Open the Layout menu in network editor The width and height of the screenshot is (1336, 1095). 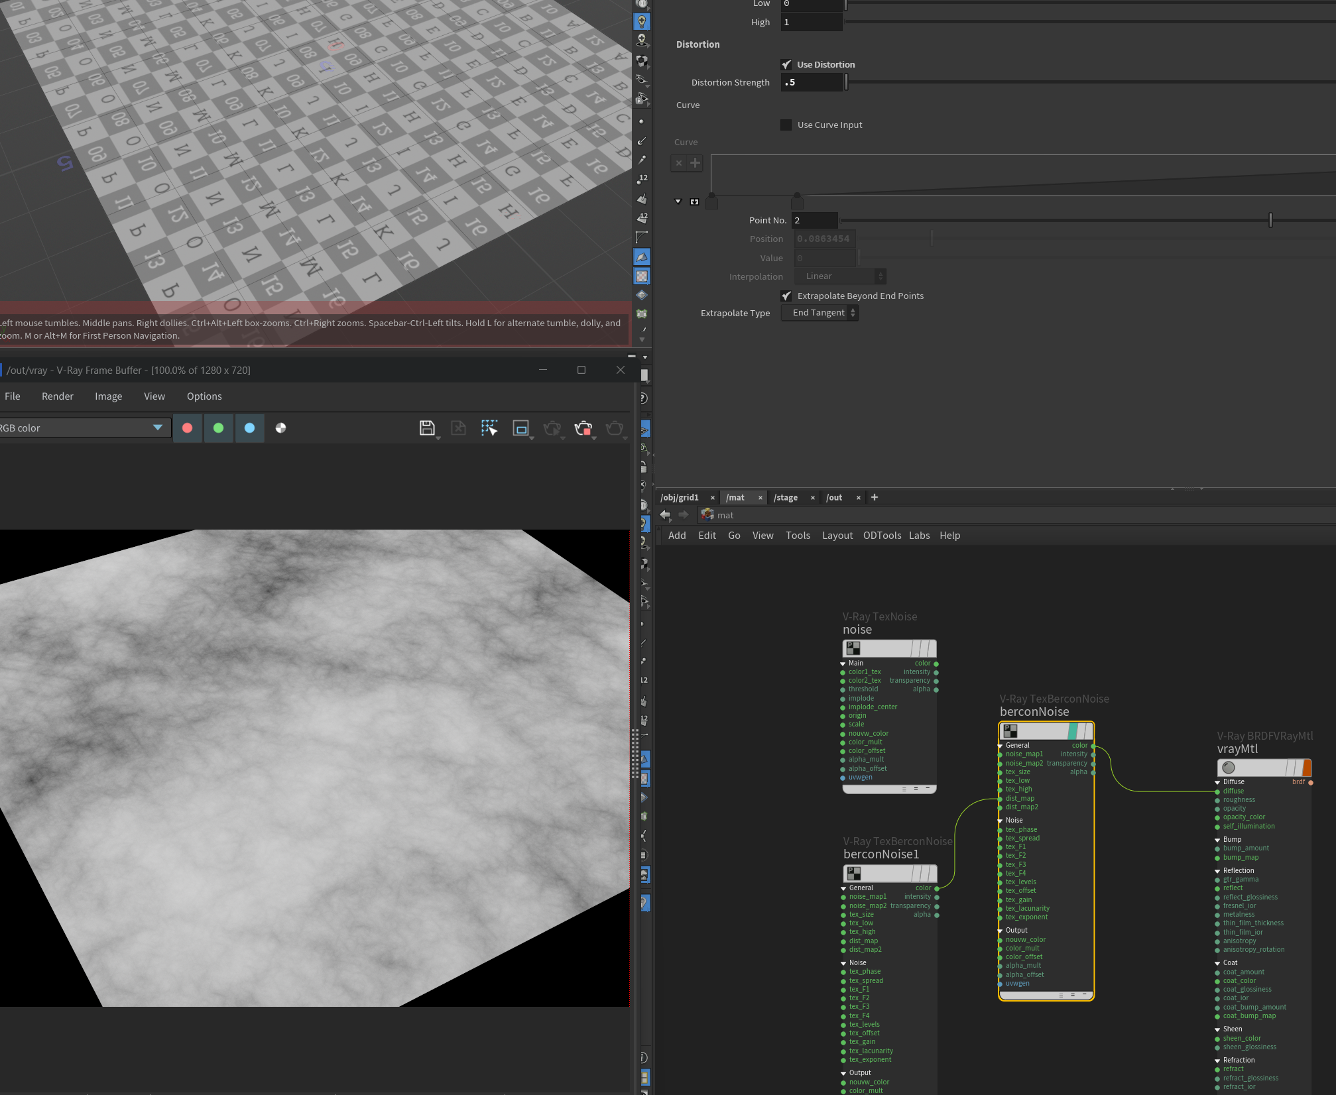tap(837, 536)
